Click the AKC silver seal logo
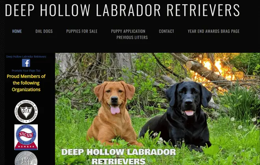Screen dimensions: 260x165 26,158
